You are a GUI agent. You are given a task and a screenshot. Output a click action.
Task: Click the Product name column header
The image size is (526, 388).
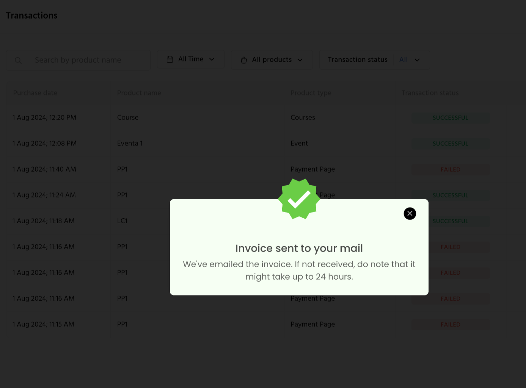coord(139,93)
